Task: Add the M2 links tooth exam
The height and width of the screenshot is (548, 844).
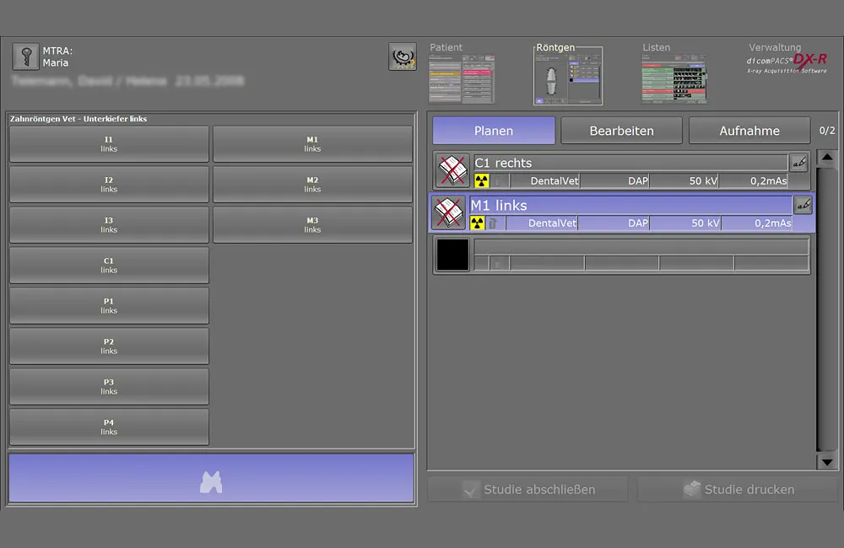Action: point(312,185)
